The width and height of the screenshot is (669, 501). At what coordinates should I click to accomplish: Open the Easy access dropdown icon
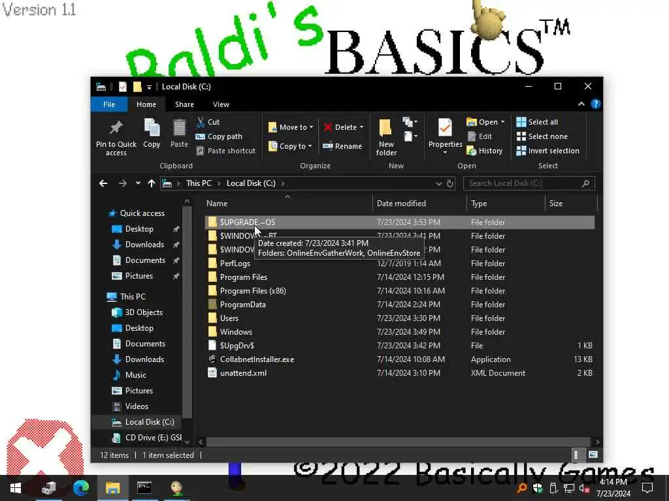(410, 136)
